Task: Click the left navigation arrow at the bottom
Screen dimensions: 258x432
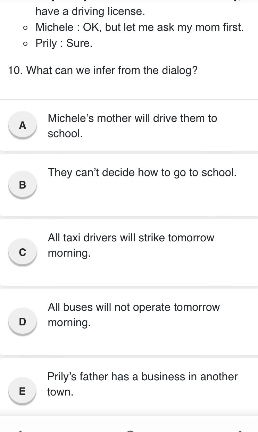Action: 21,431
